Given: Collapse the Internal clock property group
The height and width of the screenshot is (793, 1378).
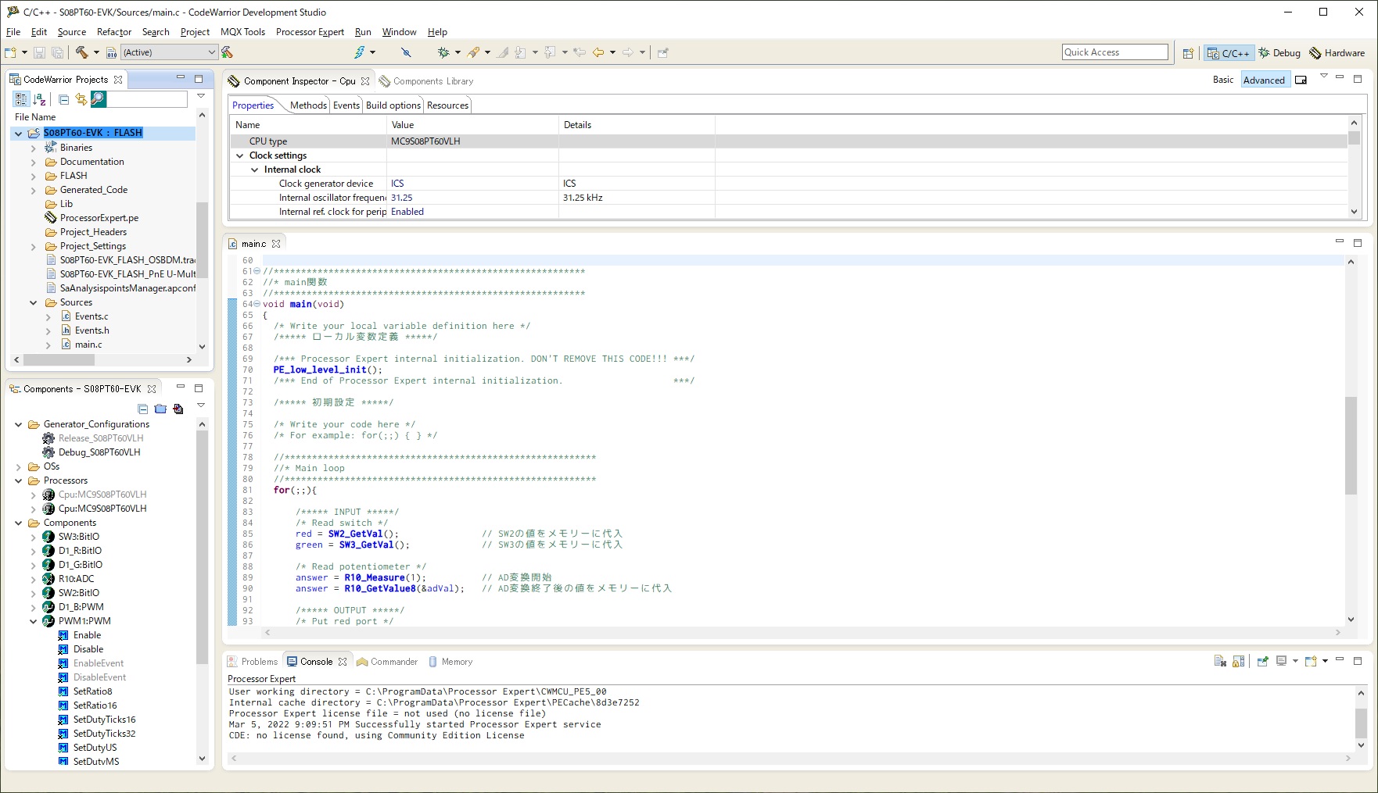Looking at the screenshot, I should [x=254, y=170].
